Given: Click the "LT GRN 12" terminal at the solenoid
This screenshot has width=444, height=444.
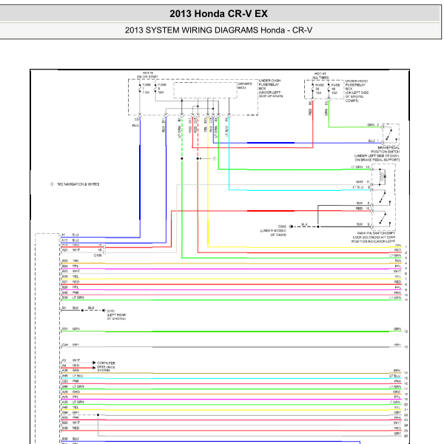Looking at the screenshot, I should pos(360,167).
